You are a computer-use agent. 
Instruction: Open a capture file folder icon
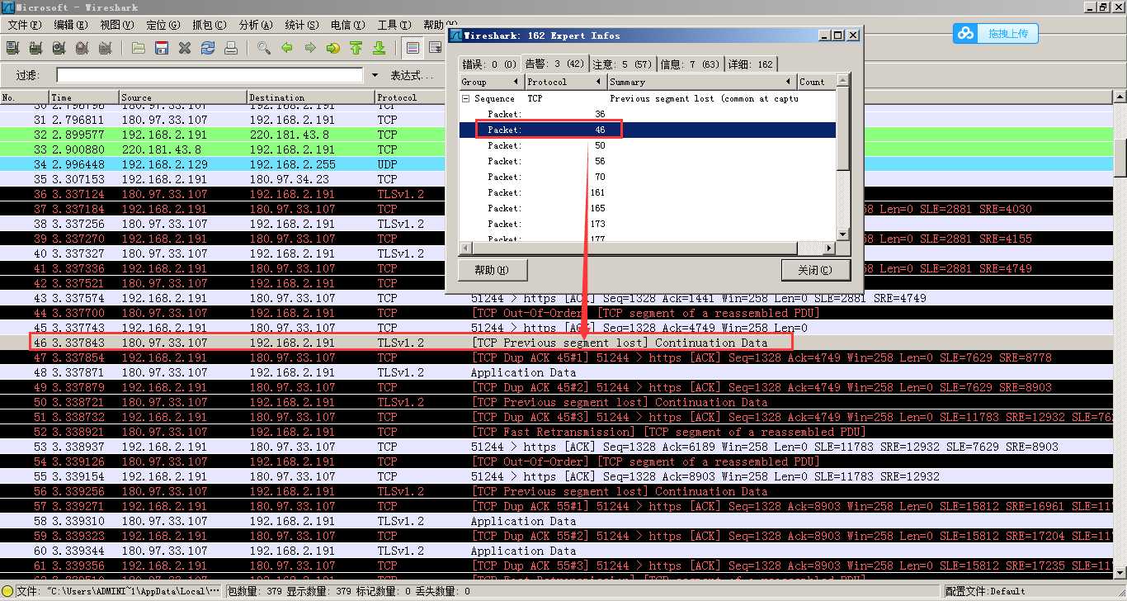pyautogui.click(x=139, y=48)
